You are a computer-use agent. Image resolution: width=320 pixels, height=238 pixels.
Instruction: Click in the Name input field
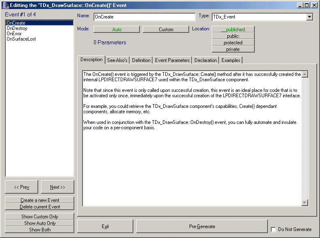(x=144, y=17)
